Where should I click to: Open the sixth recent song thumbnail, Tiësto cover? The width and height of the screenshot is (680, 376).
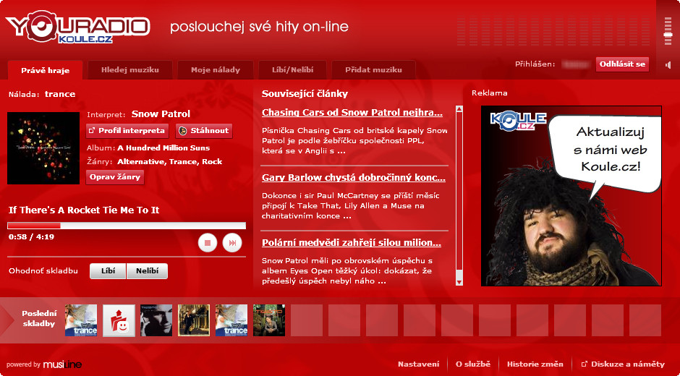269,320
